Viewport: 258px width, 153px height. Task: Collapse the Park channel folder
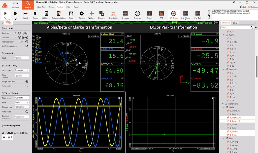point(224,138)
